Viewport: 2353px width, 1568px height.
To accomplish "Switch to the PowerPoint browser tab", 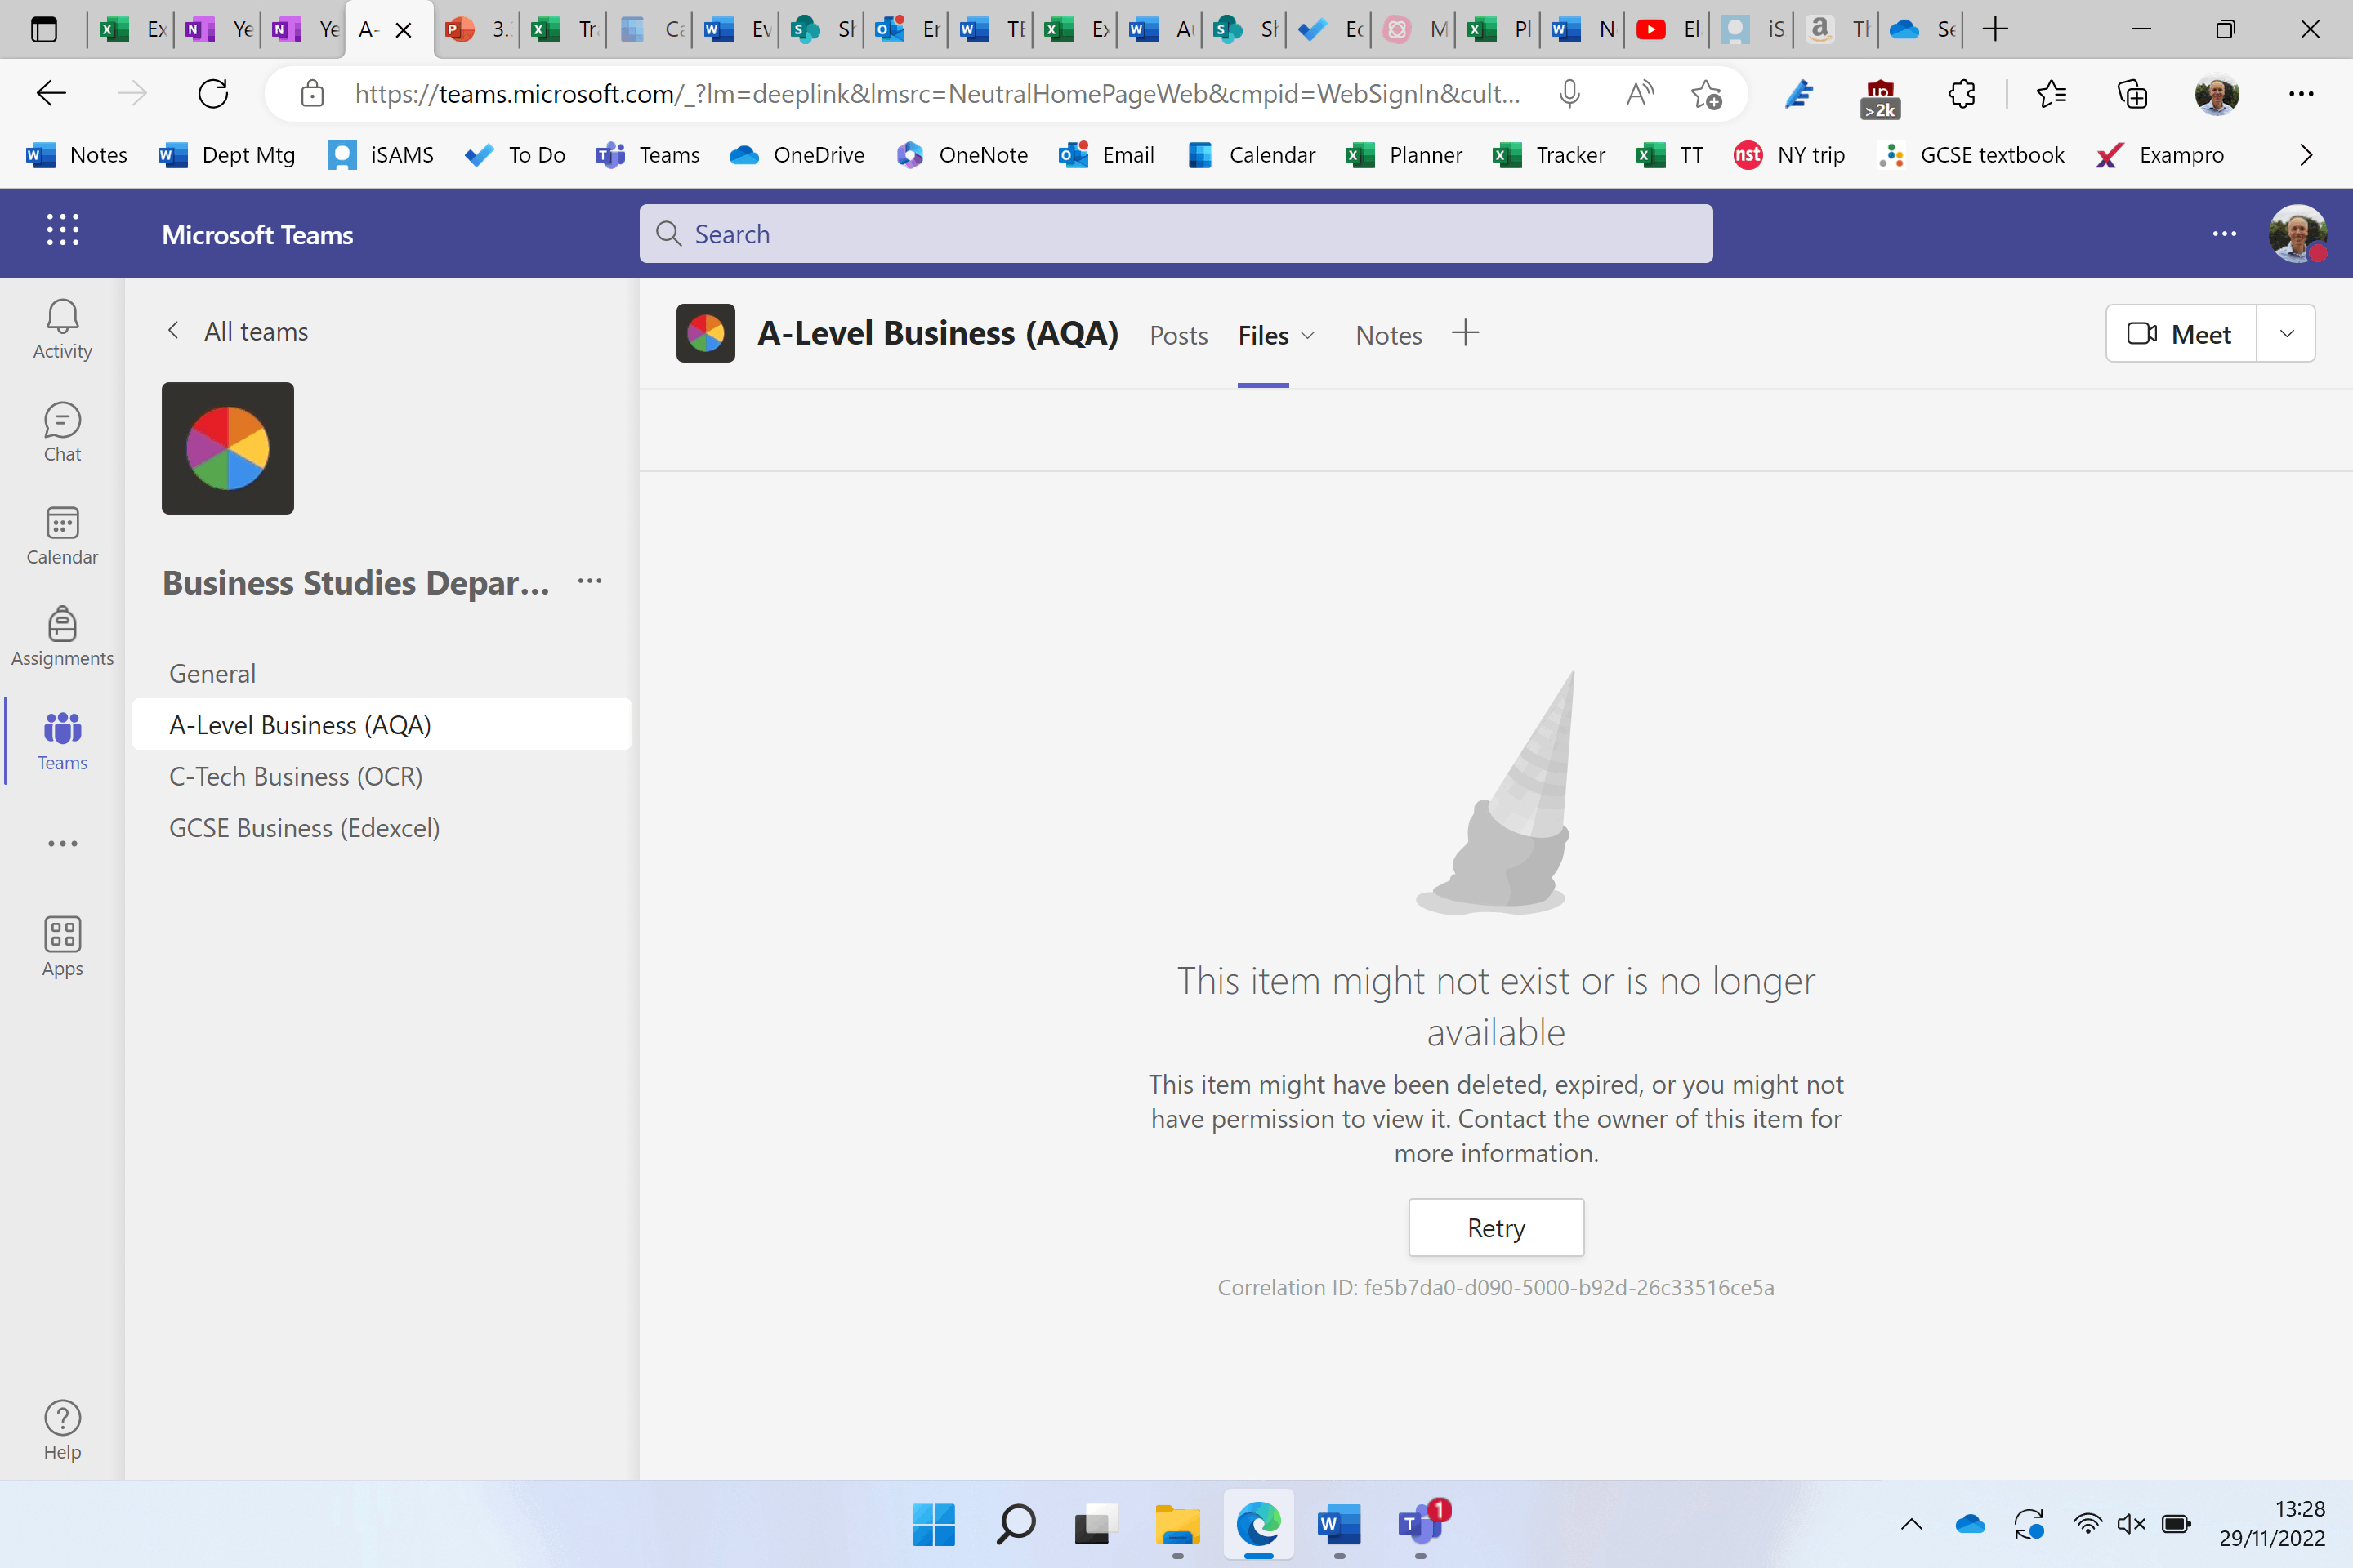I will (x=477, y=29).
